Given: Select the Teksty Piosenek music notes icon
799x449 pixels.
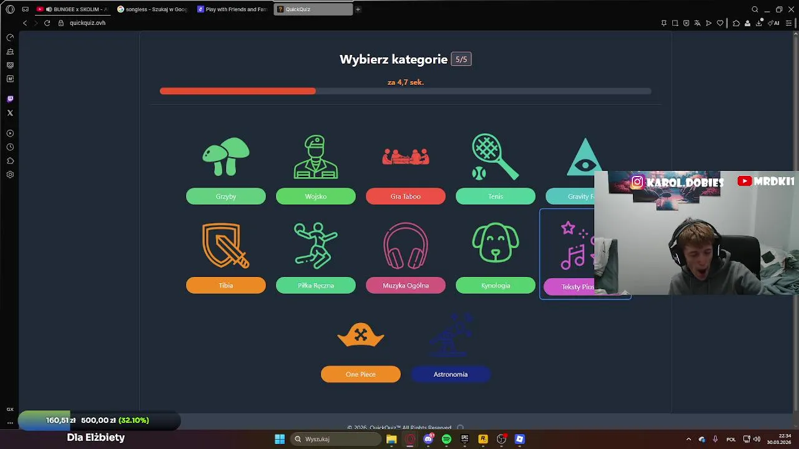Looking at the screenshot, I should click(577, 246).
